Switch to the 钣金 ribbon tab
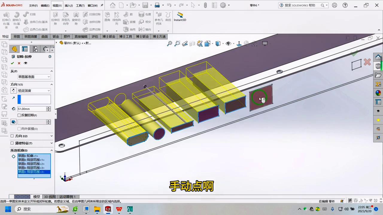The height and width of the screenshot is (215, 383). (x=56, y=36)
